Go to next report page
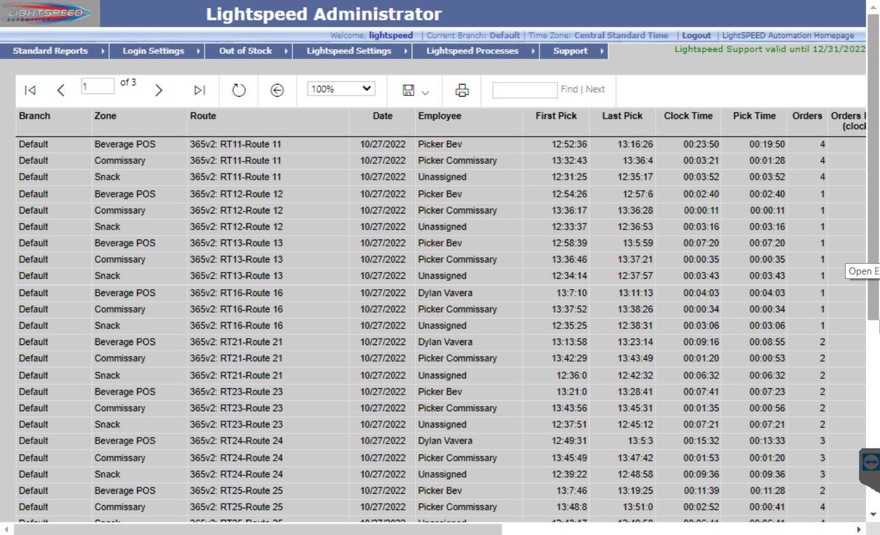The height and width of the screenshot is (535, 880). tap(159, 91)
